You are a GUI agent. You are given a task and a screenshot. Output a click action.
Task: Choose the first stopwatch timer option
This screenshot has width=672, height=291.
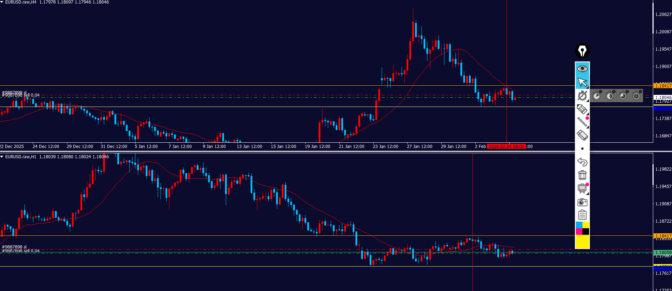[x=597, y=96]
